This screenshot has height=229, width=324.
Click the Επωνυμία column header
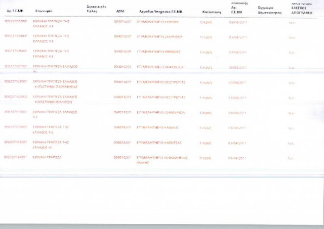(x=44, y=11)
